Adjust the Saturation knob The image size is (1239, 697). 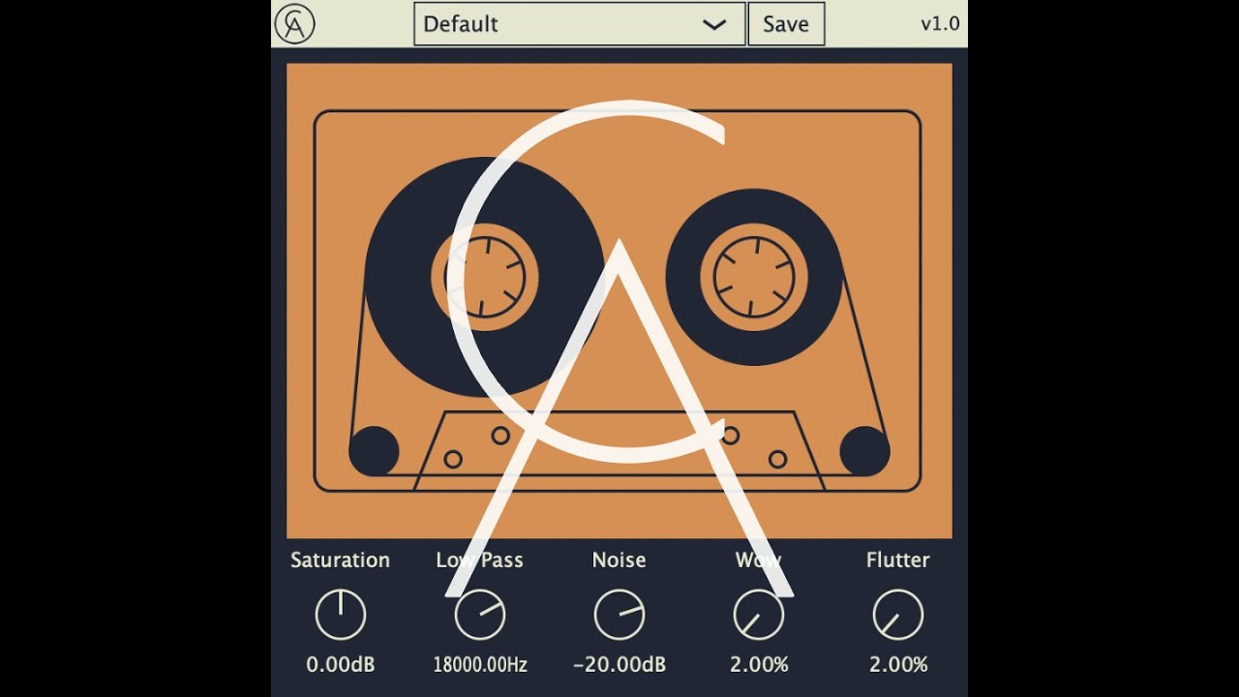tap(341, 615)
